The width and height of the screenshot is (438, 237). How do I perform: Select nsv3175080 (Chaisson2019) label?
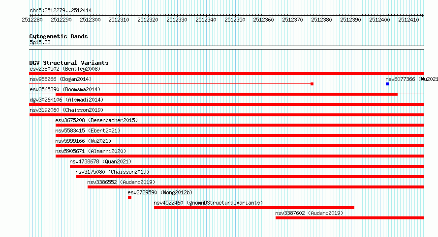112,172
